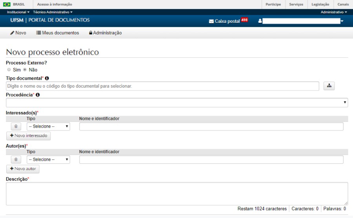Select the Não radio button
Viewport: 353px width, 218px height.
coord(25,70)
